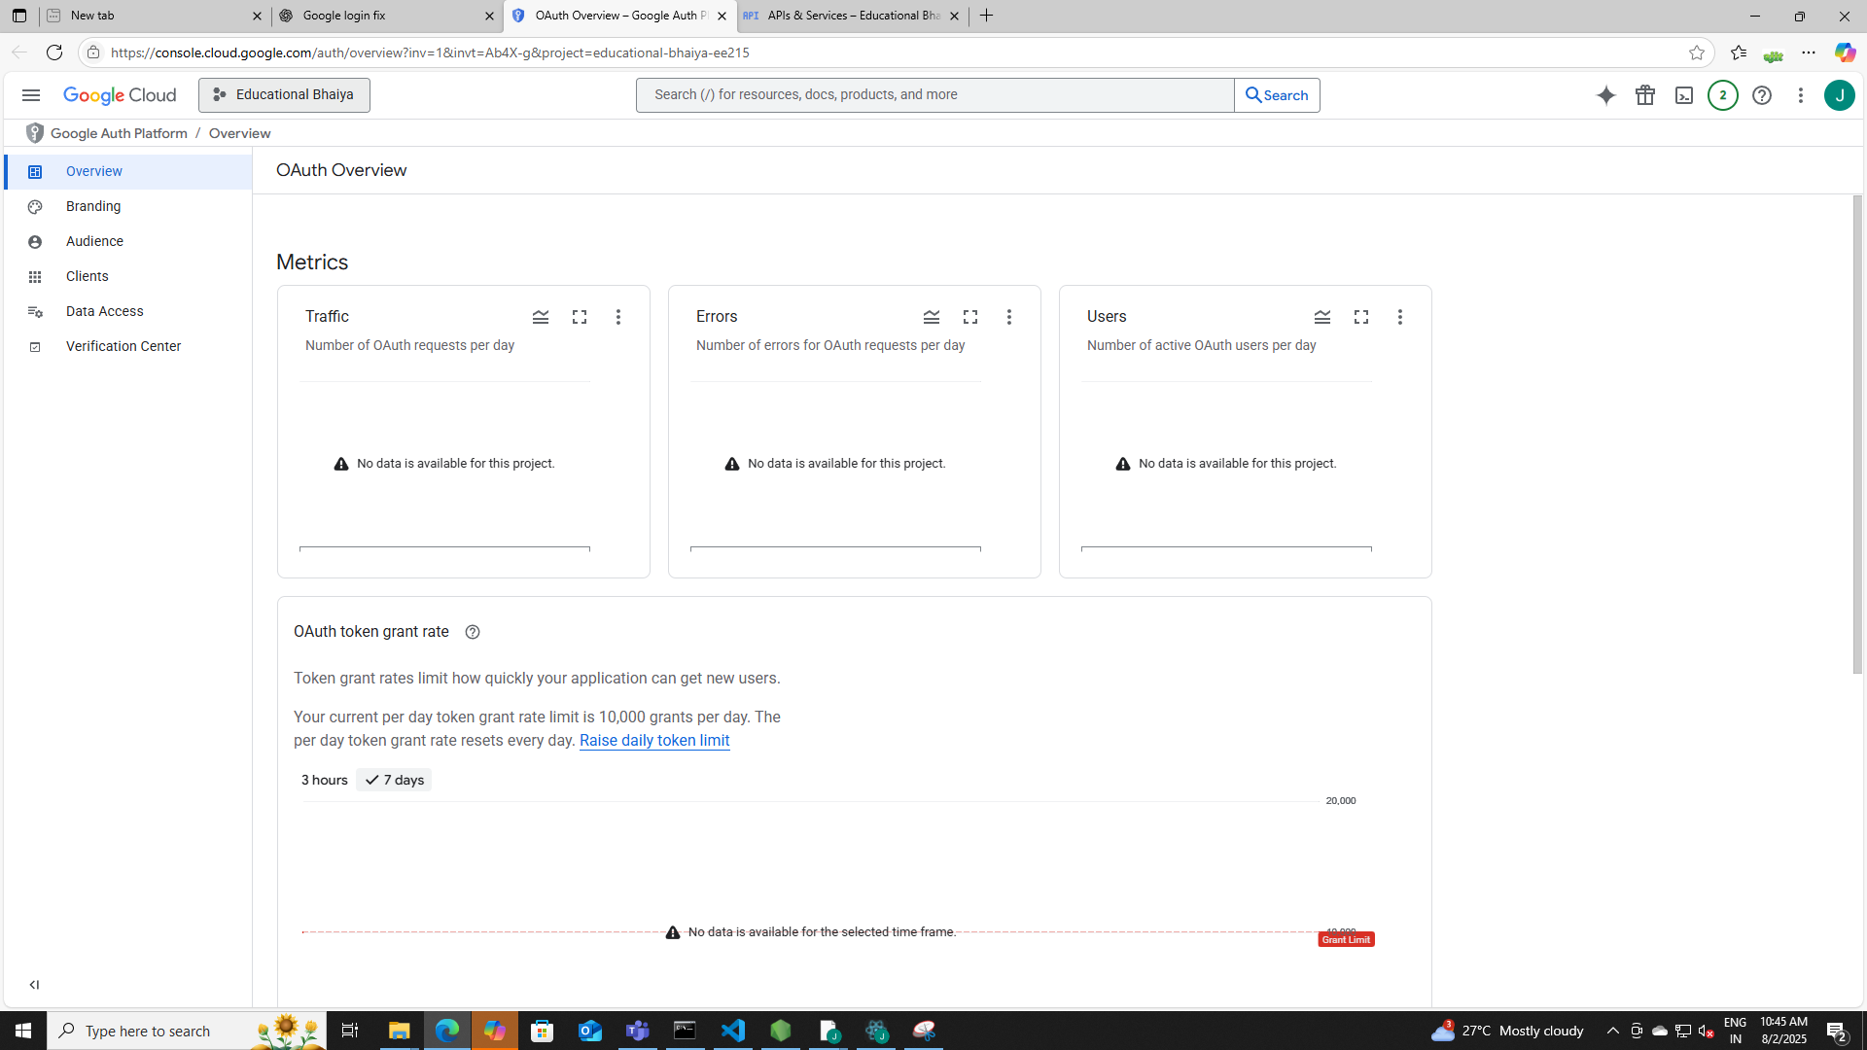The width and height of the screenshot is (1867, 1050).
Task: View Traffic chart in full screen
Action: pos(580,317)
